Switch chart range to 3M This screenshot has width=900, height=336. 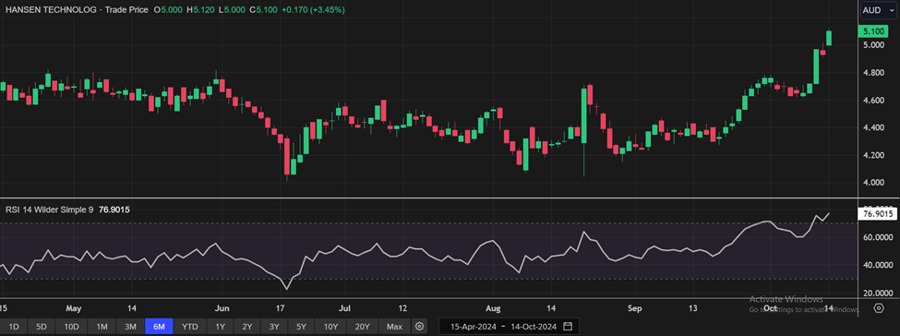tap(130, 327)
